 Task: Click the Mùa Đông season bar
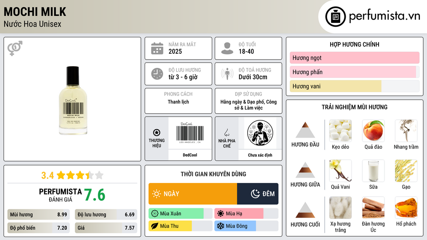[246, 226]
